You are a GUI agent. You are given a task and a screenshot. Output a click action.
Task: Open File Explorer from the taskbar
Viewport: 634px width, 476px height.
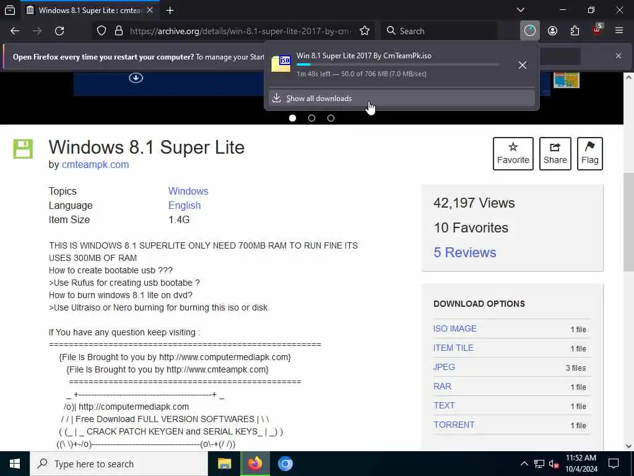tap(224, 464)
